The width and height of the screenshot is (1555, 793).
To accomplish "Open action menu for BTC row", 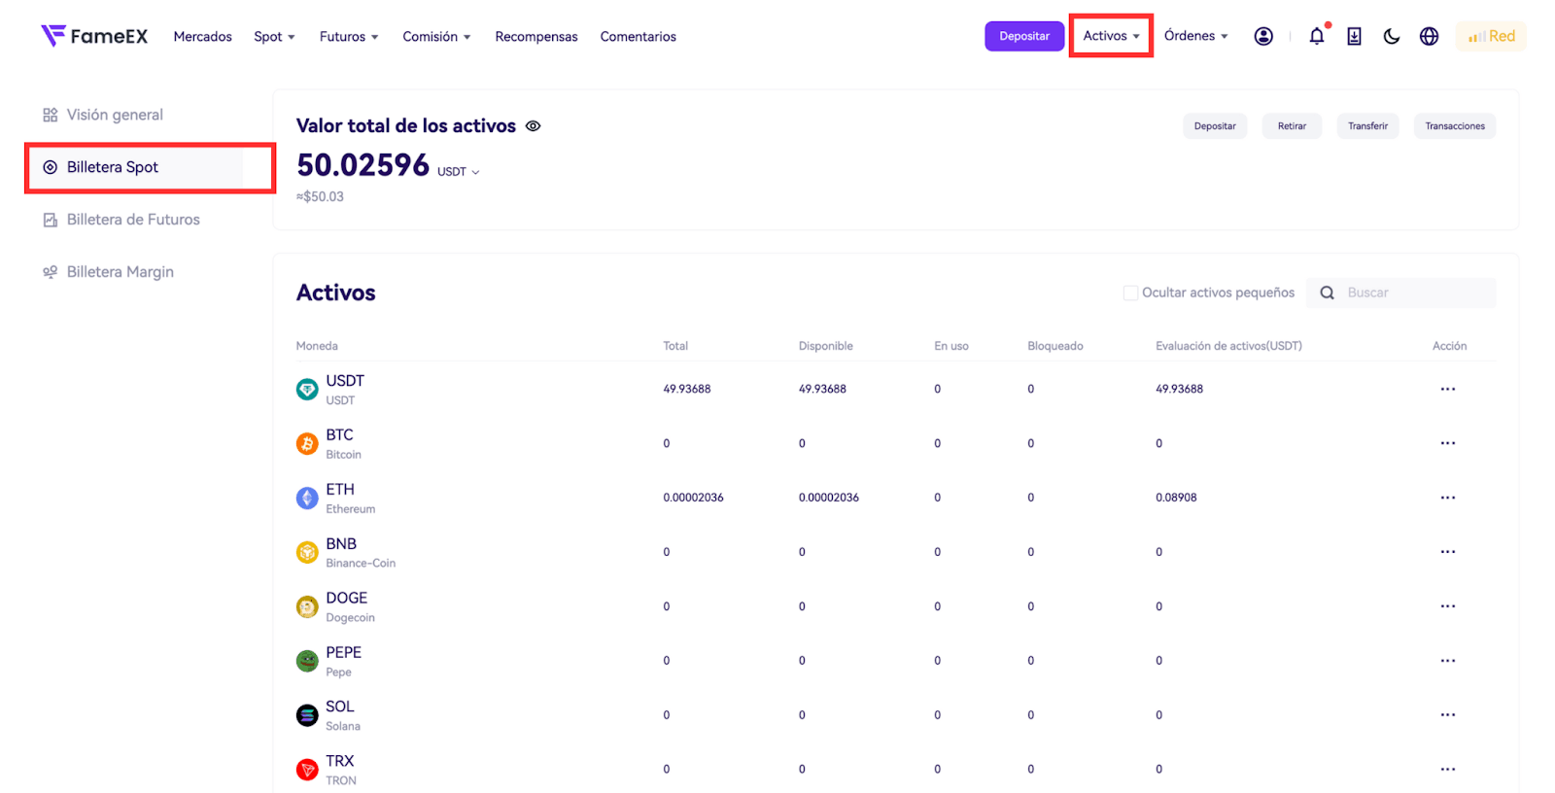I will click(1448, 443).
